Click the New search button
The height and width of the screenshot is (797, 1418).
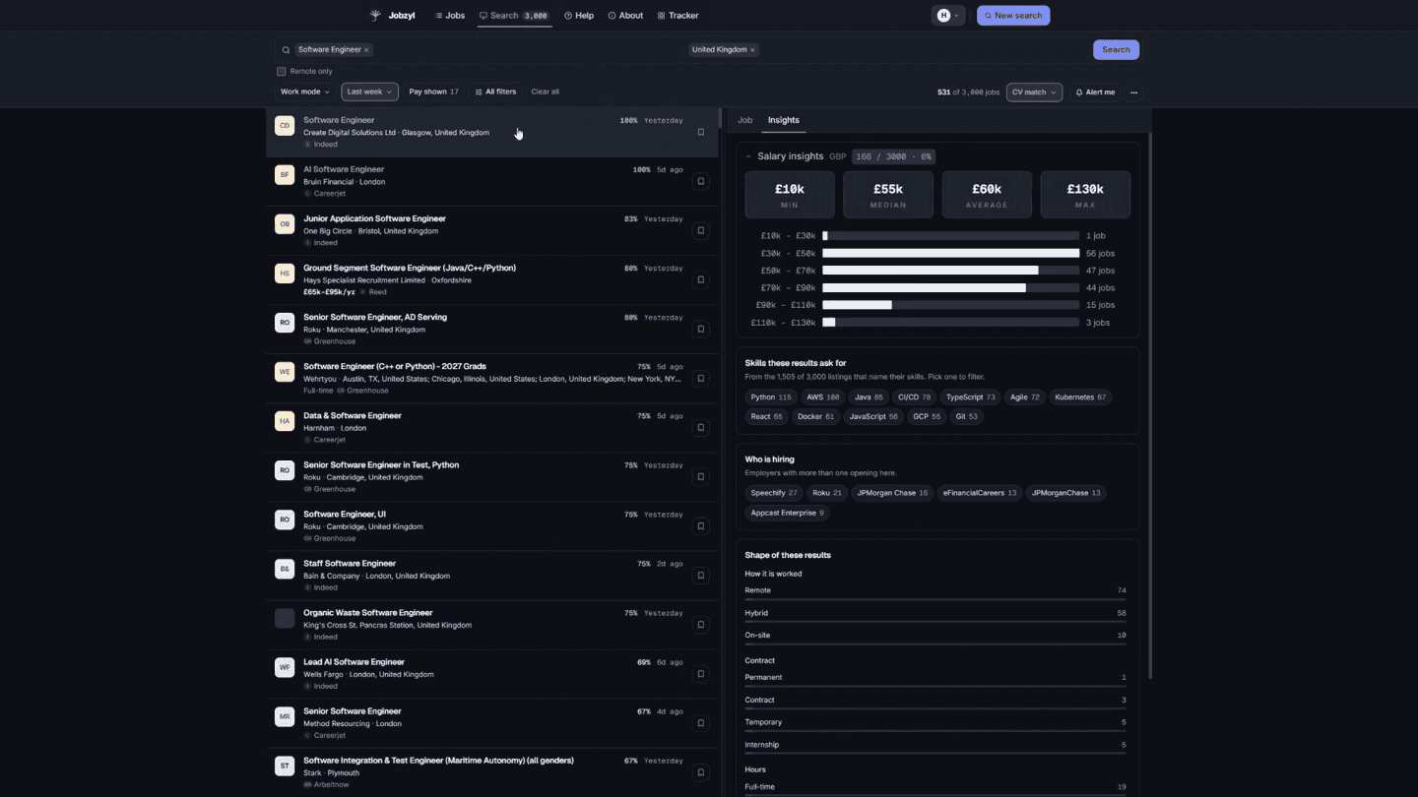(x=1013, y=16)
